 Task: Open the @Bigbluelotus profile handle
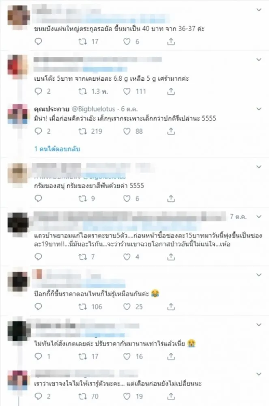pyautogui.click(x=93, y=109)
